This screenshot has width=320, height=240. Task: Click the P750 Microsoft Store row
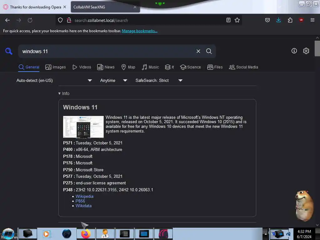point(83,170)
